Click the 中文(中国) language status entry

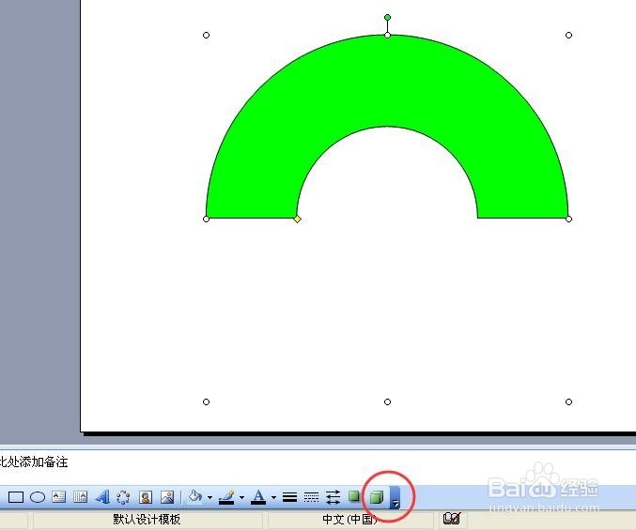point(349,520)
